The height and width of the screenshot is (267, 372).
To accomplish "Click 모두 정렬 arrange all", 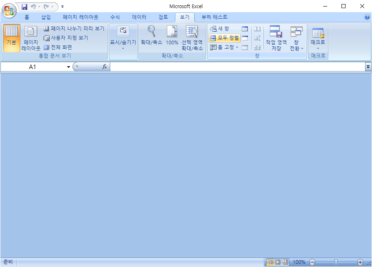I will [x=225, y=38].
